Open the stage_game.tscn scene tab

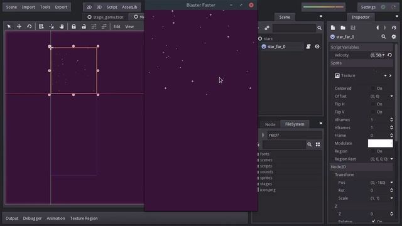coord(106,17)
